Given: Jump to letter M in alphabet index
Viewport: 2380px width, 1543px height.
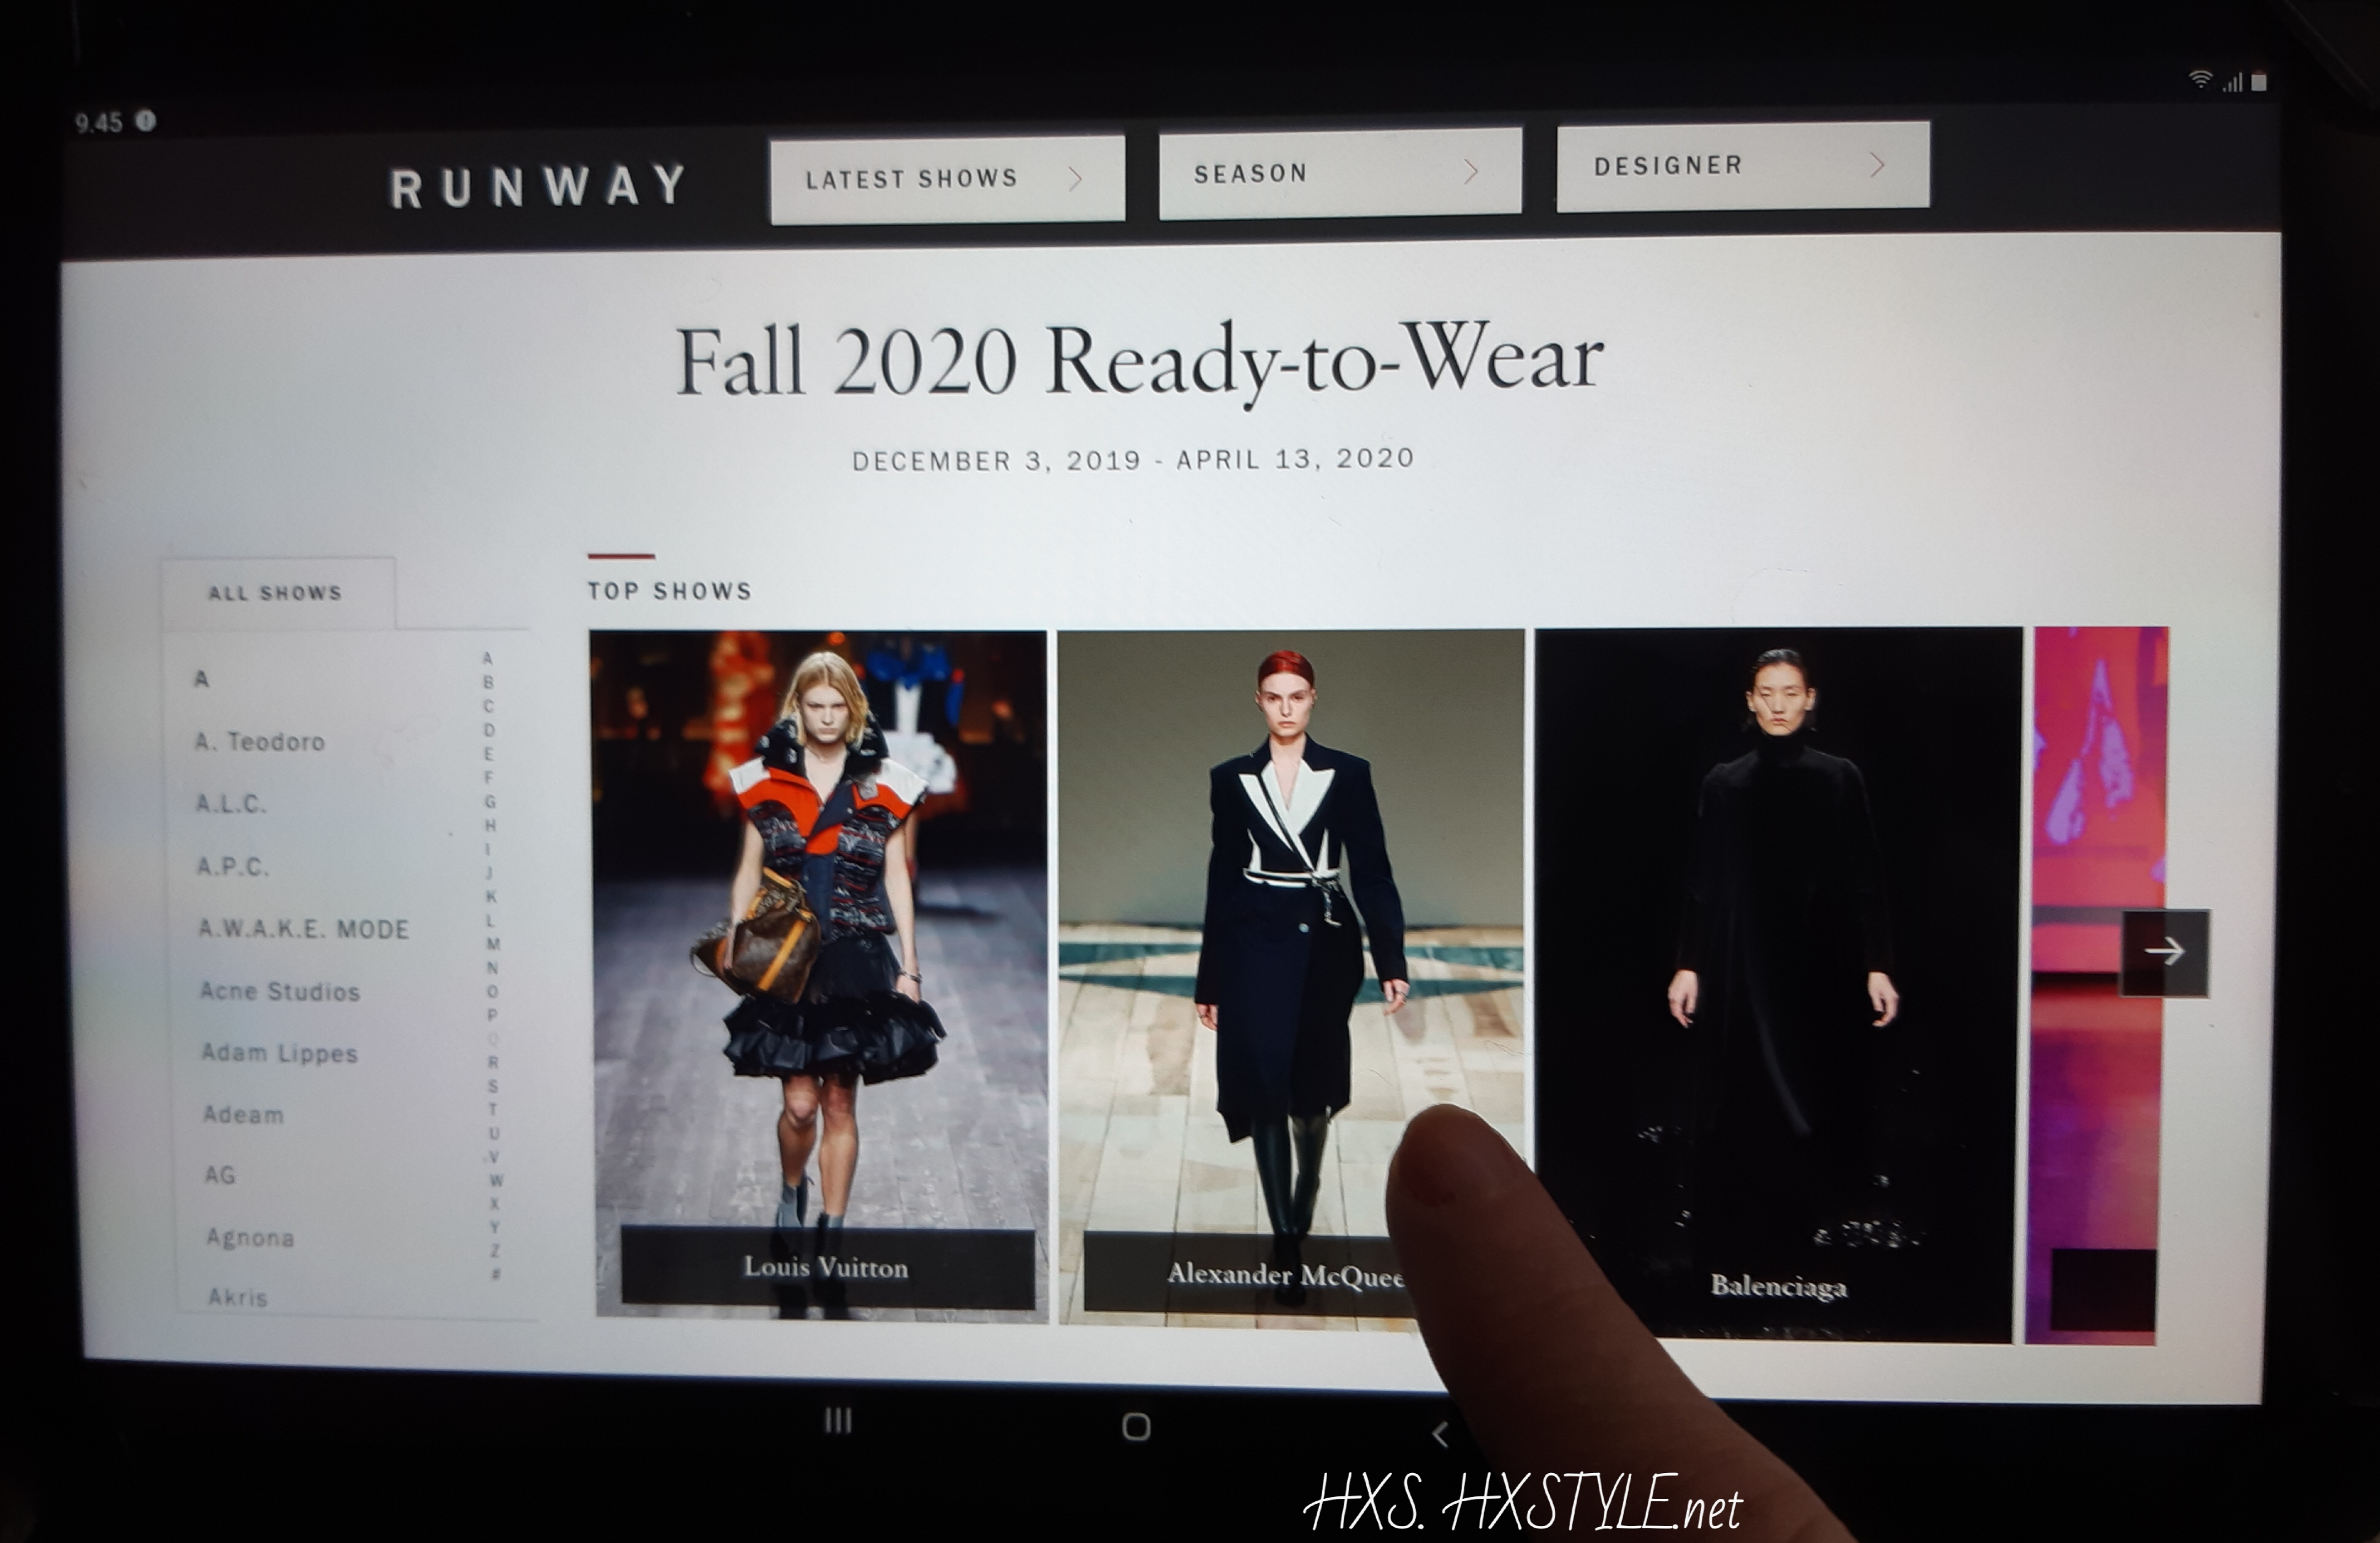Looking at the screenshot, I should click(x=492, y=944).
